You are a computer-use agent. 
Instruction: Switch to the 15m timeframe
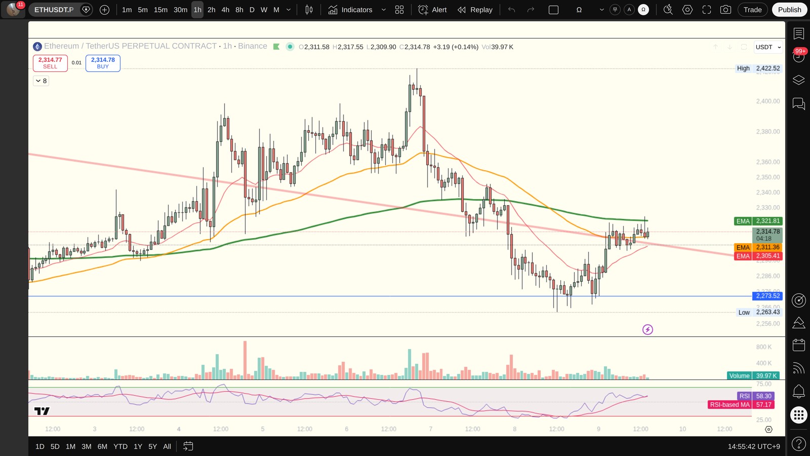160,10
